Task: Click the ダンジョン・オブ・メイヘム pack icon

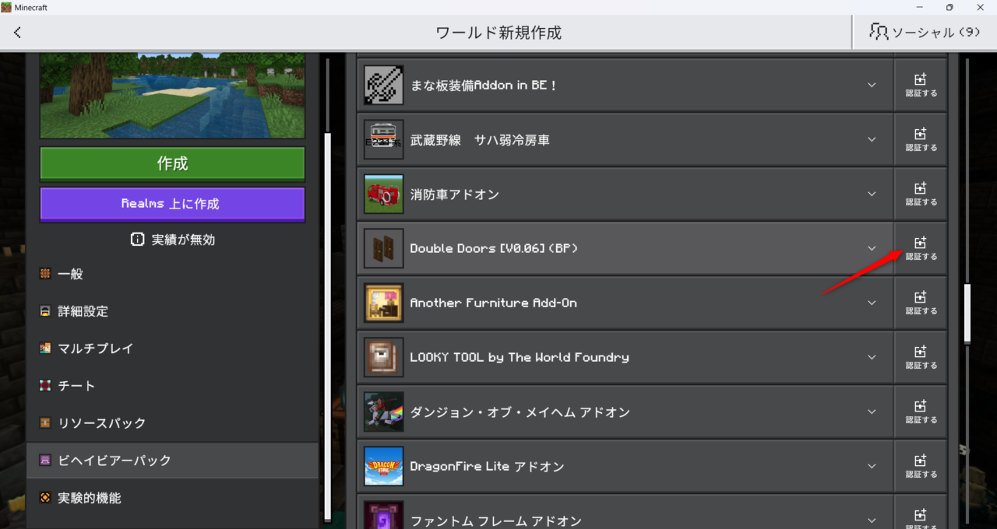Action: (x=383, y=412)
